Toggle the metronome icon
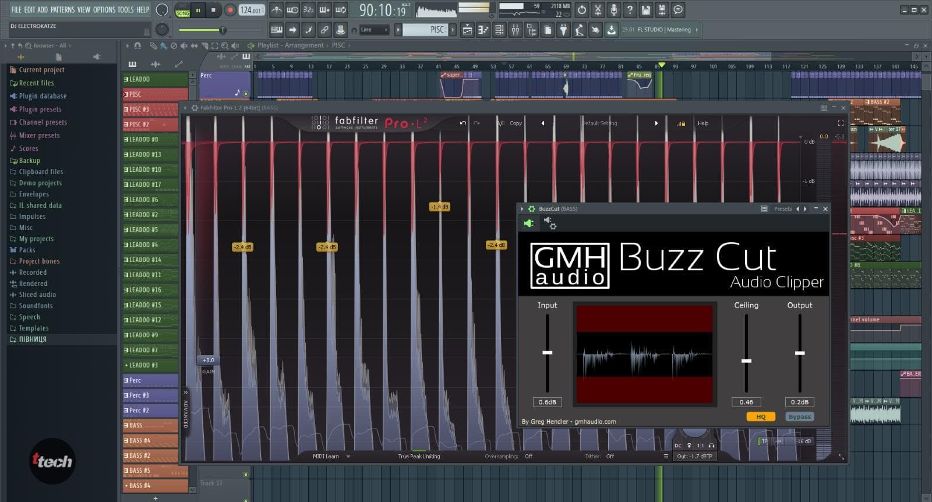Viewport: 932px width, 502px height. tap(277, 10)
